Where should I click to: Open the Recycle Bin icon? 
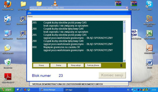(8, 64)
